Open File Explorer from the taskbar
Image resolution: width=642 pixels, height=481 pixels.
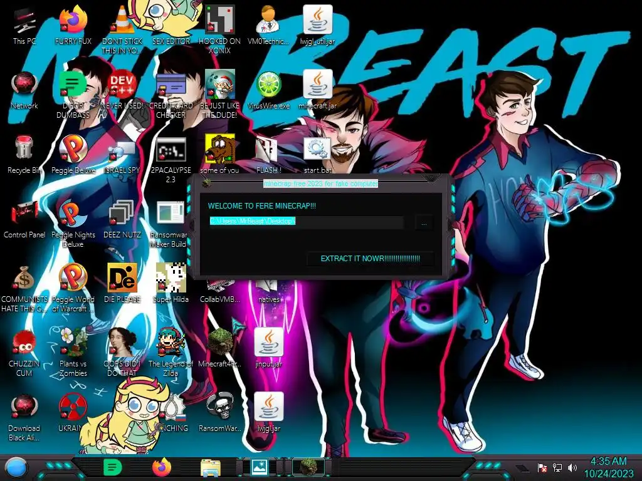pyautogui.click(x=211, y=468)
